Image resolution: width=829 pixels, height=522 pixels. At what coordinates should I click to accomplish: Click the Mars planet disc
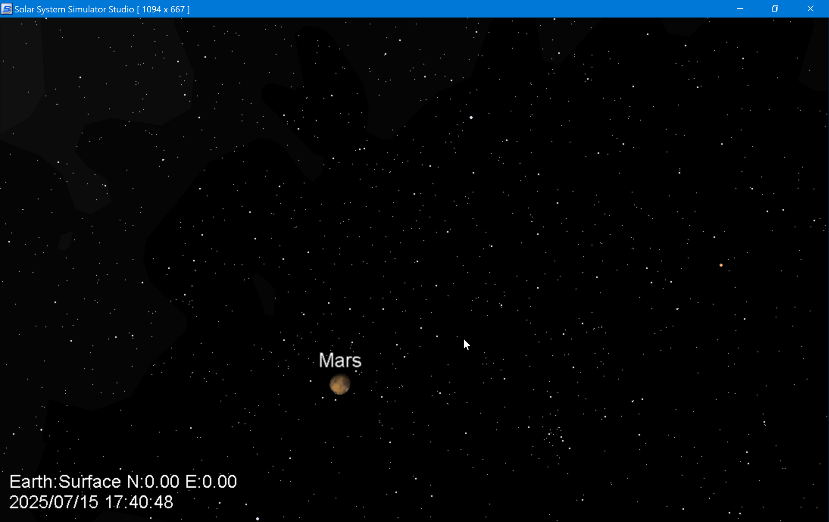[340, 384]
